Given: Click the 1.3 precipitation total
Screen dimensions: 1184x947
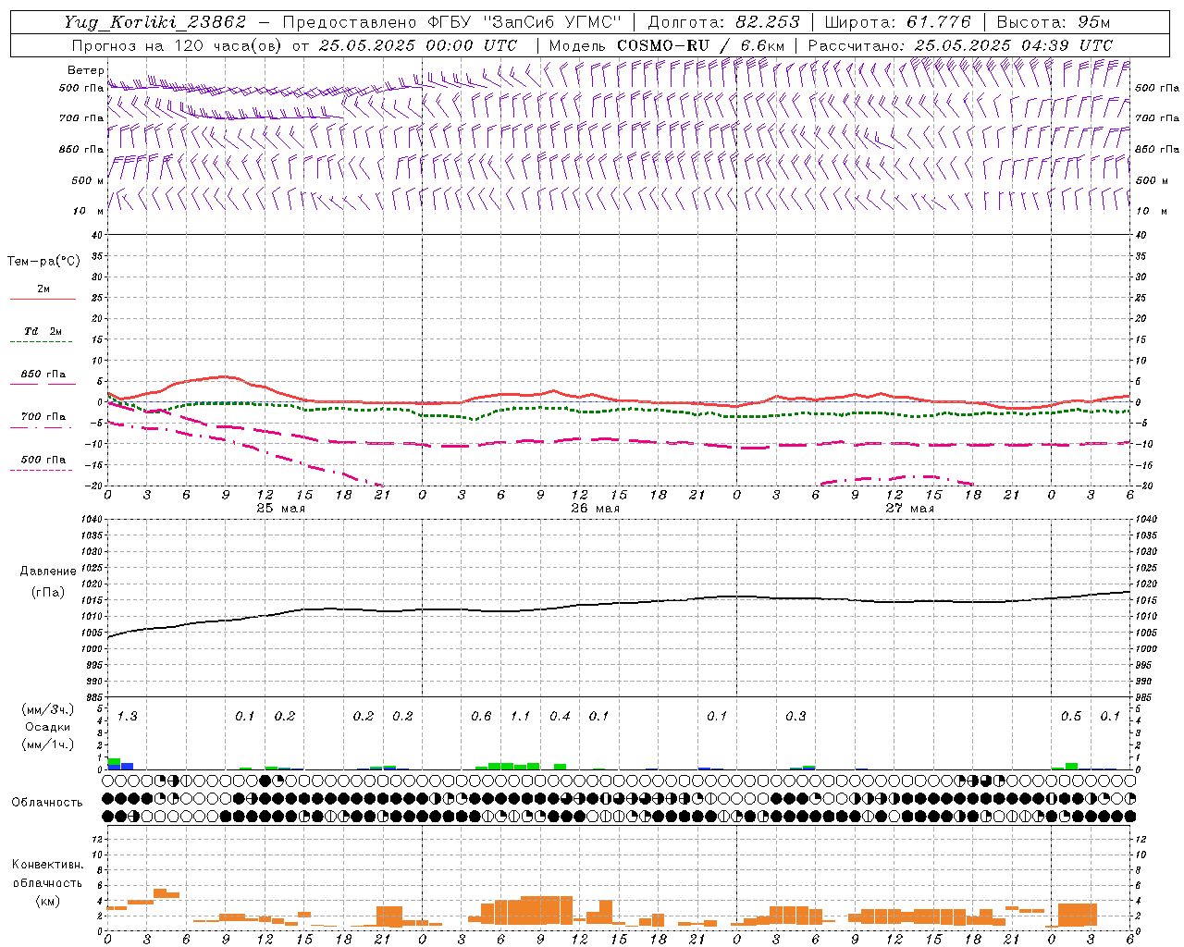Looking at the screenshot, I should [x=128, y=717].
